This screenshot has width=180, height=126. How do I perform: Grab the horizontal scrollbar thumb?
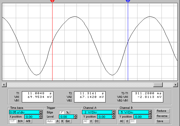[158, 85]
